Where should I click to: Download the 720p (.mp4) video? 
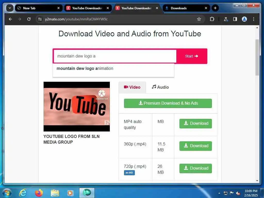tap(196, 168)
